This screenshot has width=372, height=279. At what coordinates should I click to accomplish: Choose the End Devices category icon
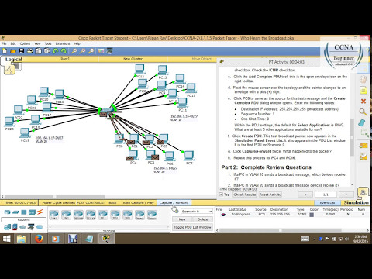click(7, 227)
